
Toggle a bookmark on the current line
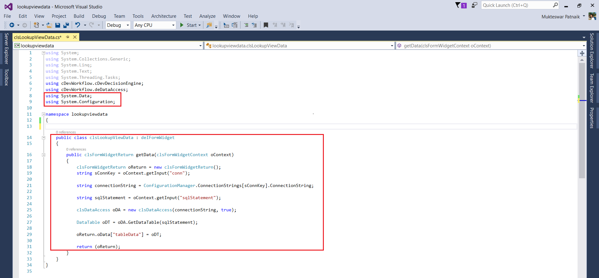(x=266, y=25)
